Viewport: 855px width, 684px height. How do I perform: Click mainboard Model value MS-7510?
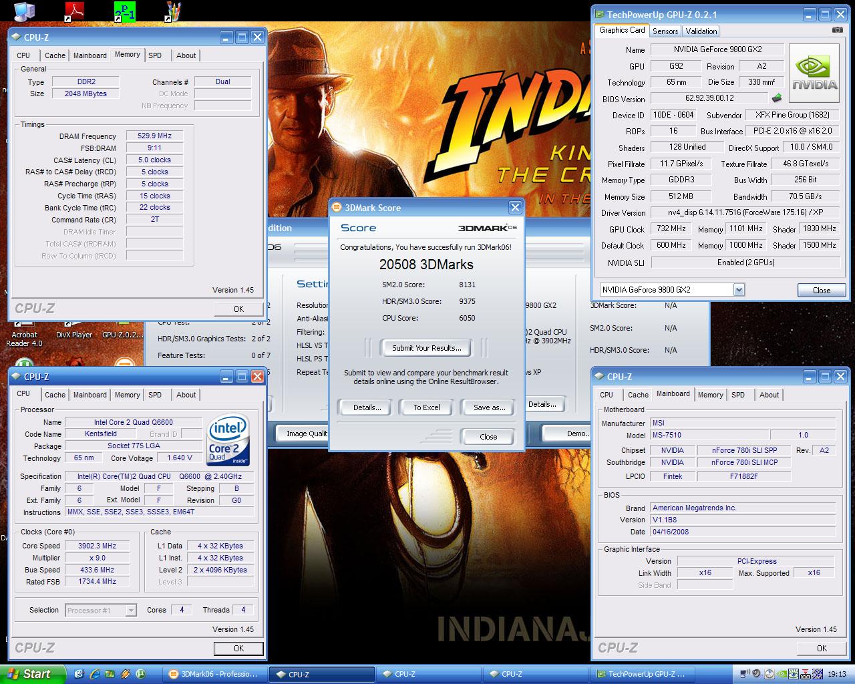(709, 436)
